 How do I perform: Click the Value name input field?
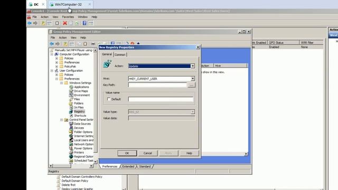coord(161,99)
